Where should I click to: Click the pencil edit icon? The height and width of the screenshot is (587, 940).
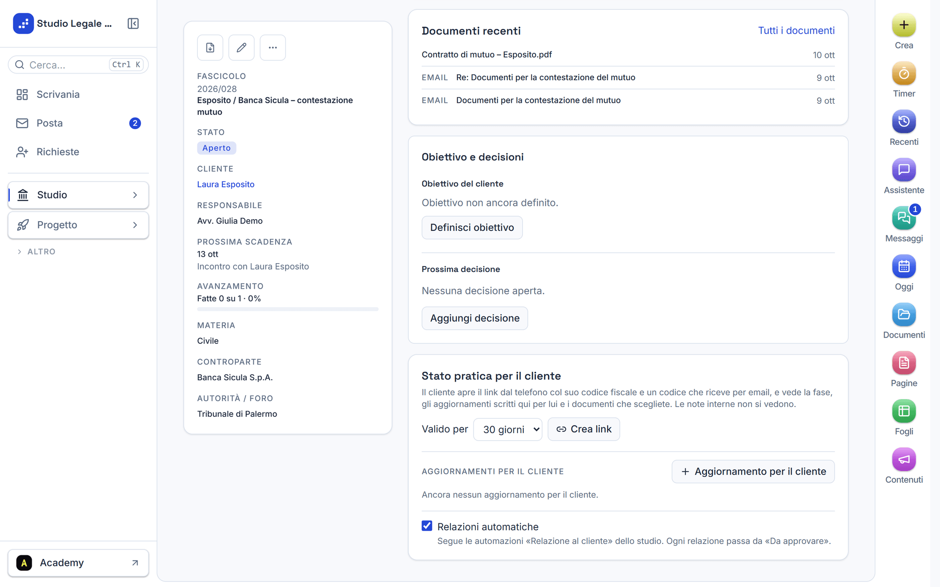pos(241,47)
